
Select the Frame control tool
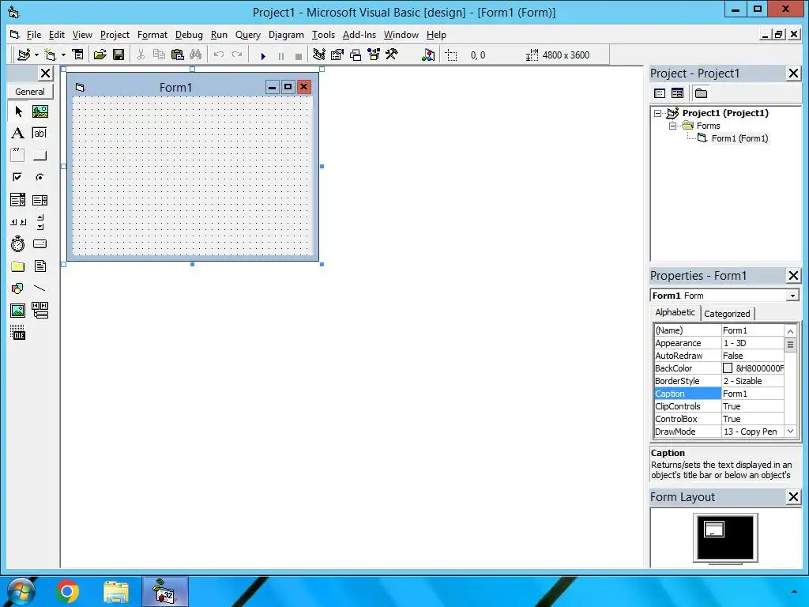(18, 155)
